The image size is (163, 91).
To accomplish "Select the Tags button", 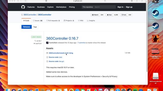I will point(35,27).
